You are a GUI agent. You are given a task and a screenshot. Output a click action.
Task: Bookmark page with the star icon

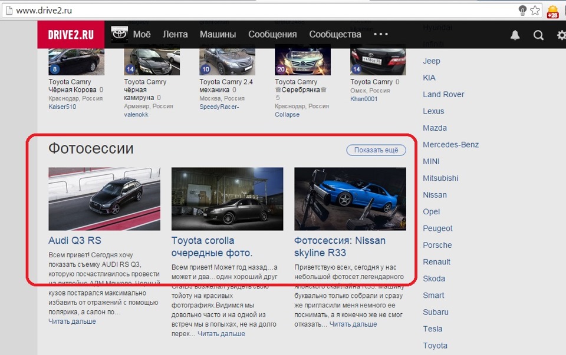click(x=535, y=11)
